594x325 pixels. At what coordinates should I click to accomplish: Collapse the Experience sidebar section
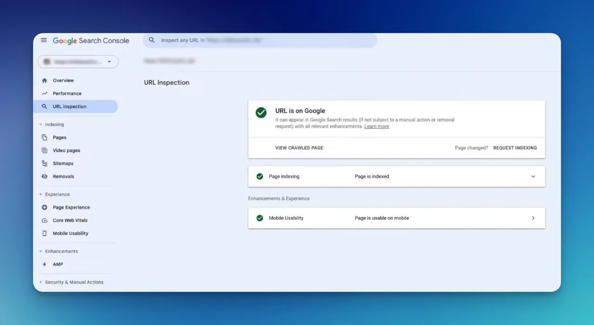pos(40,195)
